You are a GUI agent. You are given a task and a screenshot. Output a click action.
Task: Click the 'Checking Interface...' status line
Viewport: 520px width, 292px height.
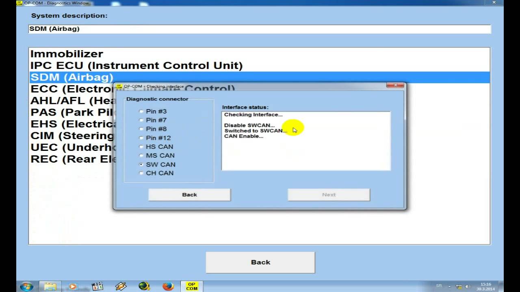(253, 115)
